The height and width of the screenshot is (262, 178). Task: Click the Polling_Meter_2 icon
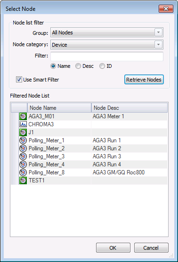pyautogui.click(x=23, y=148)
